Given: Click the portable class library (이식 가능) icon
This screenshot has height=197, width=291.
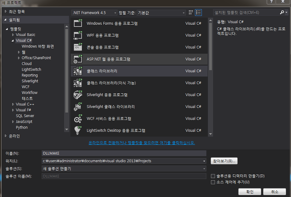Looking at the screenshot, I should click(78, 83).
